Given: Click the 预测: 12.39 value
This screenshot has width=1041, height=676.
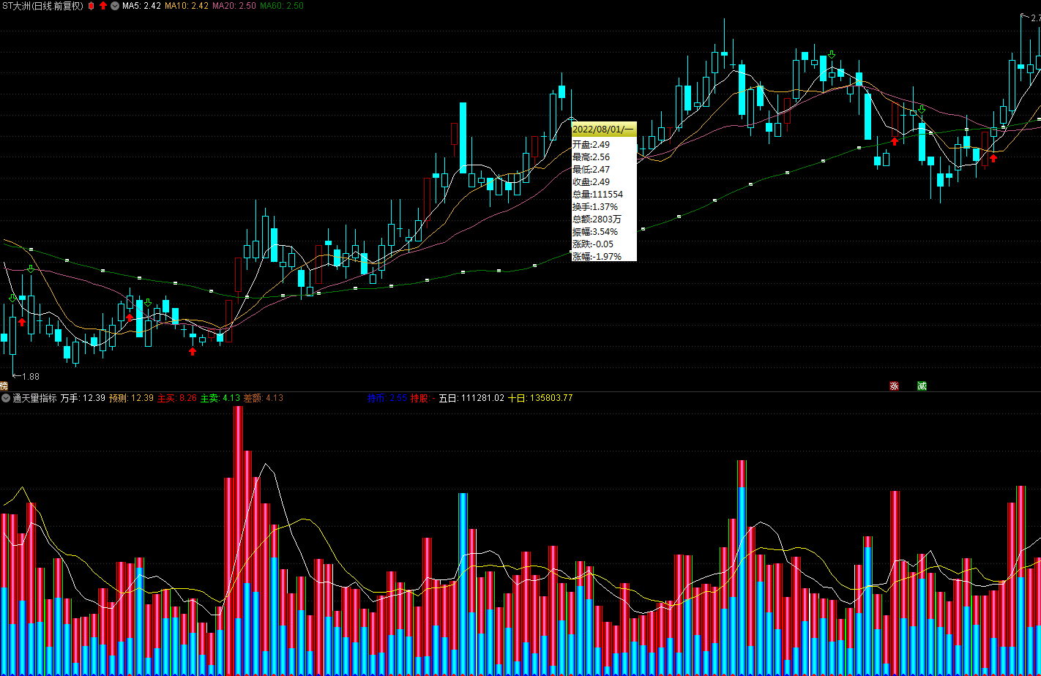Looking at the screenshot, I should tap(132, 398).
